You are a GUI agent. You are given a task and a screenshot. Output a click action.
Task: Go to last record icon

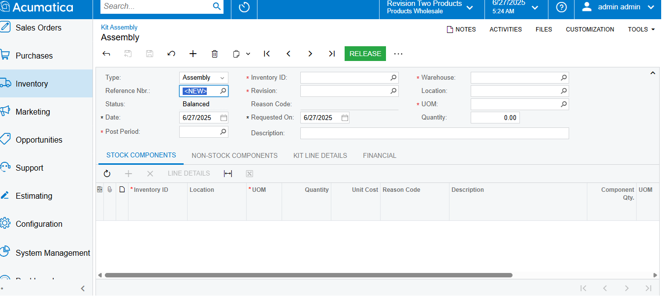point(332,54)
